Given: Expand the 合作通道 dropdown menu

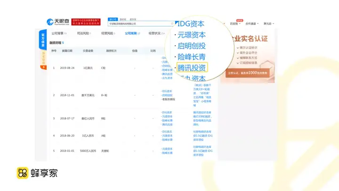Looking at the screenshot, I should point(252,24).
